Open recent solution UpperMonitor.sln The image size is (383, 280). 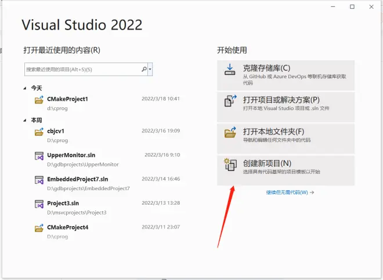[x=107, y=159]
